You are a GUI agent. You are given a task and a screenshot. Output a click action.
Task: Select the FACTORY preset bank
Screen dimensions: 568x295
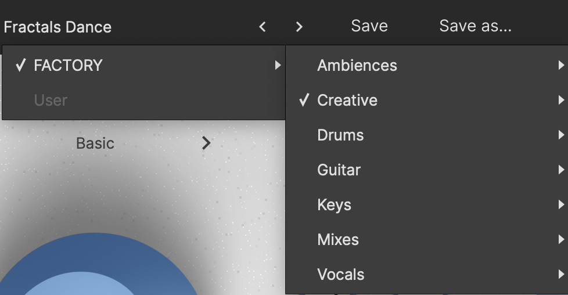click(68, 66)
